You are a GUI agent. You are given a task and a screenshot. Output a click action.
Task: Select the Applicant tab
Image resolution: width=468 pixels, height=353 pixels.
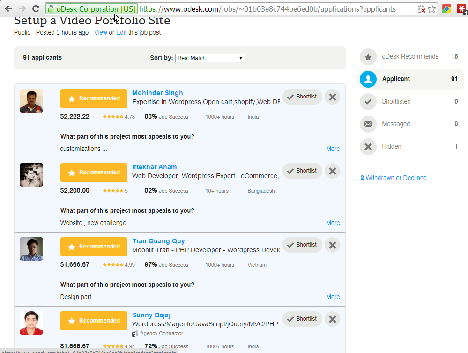click(410, 79)
